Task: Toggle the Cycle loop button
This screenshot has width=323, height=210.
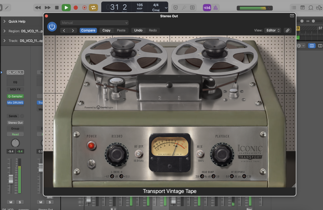Action: coord(93,7)
